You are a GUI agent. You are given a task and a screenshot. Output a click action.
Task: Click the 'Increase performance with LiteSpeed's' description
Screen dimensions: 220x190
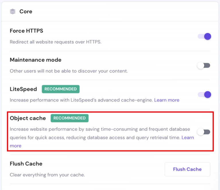[81, 100]
